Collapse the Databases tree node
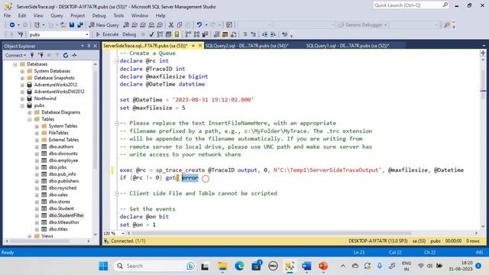Screen dimensions: 489x275 coord(15,64)
